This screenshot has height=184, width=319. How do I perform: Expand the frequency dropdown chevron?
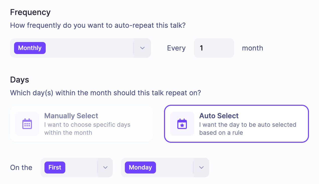coord(142,48)
